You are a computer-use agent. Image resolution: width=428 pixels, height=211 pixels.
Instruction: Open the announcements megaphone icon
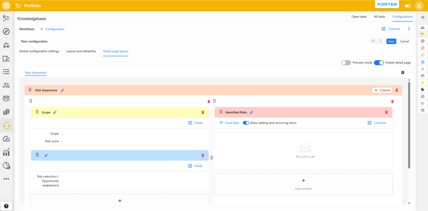408,6
